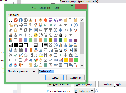The width and height of the screenshot is (126, 93).
Task: Pick the calculator symbol
Action: click(46, 35)
